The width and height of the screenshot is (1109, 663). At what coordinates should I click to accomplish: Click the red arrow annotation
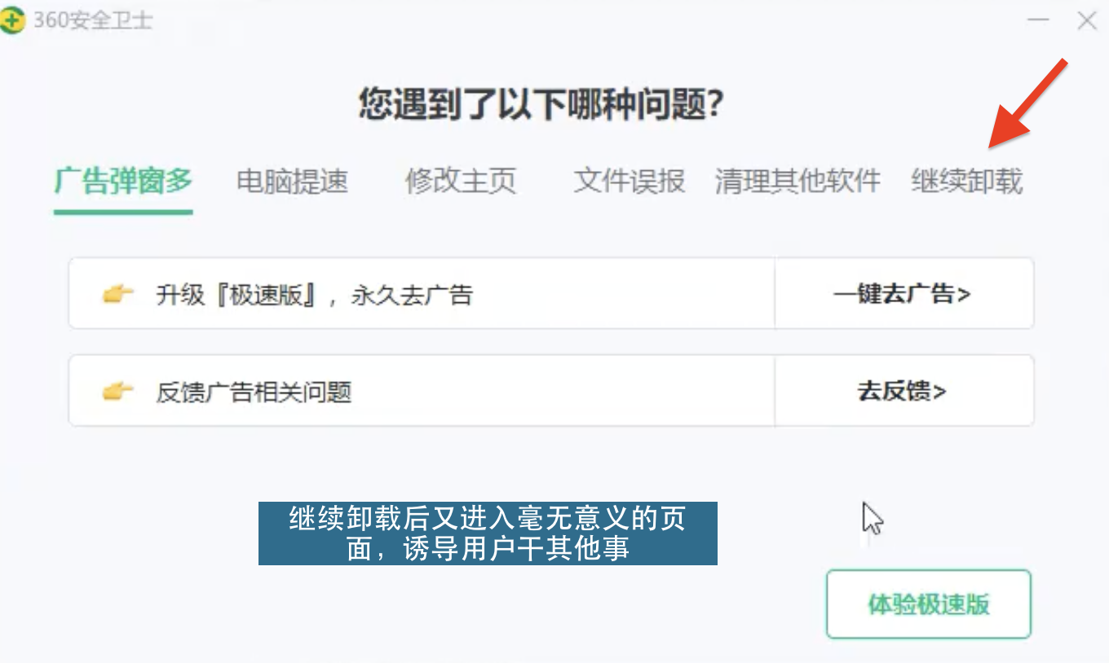(x=1027, y=104)
